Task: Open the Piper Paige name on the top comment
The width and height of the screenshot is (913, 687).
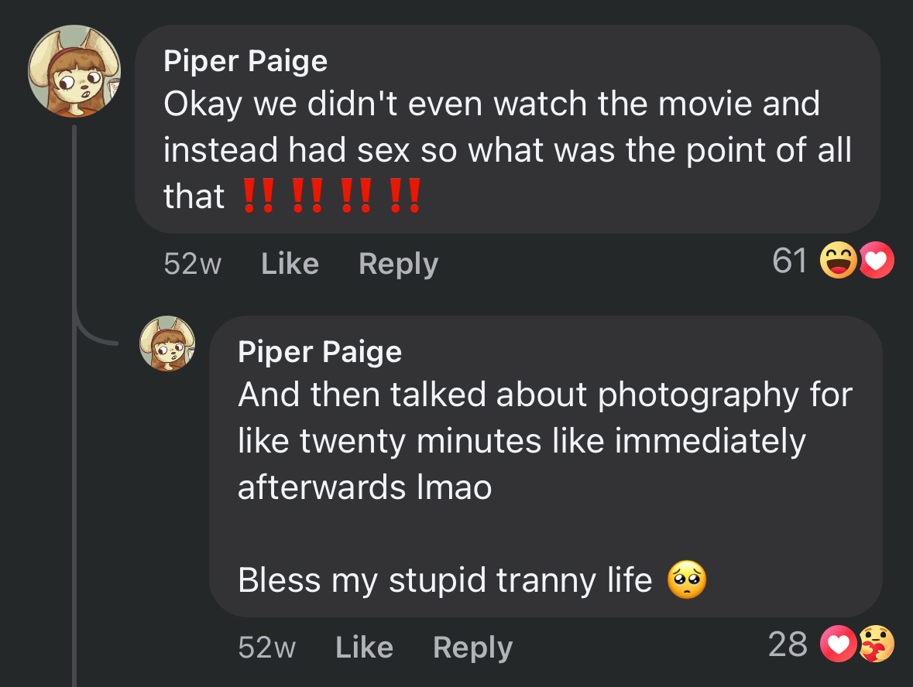Action: tap(245, 61)
